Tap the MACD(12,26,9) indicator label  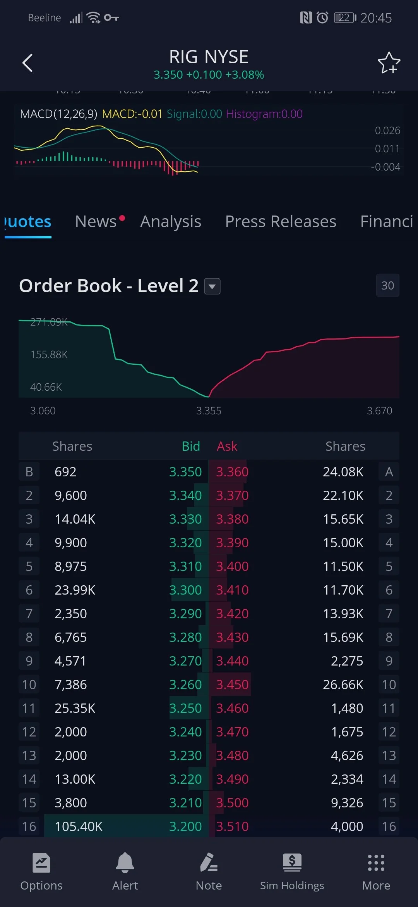(58, 114)
